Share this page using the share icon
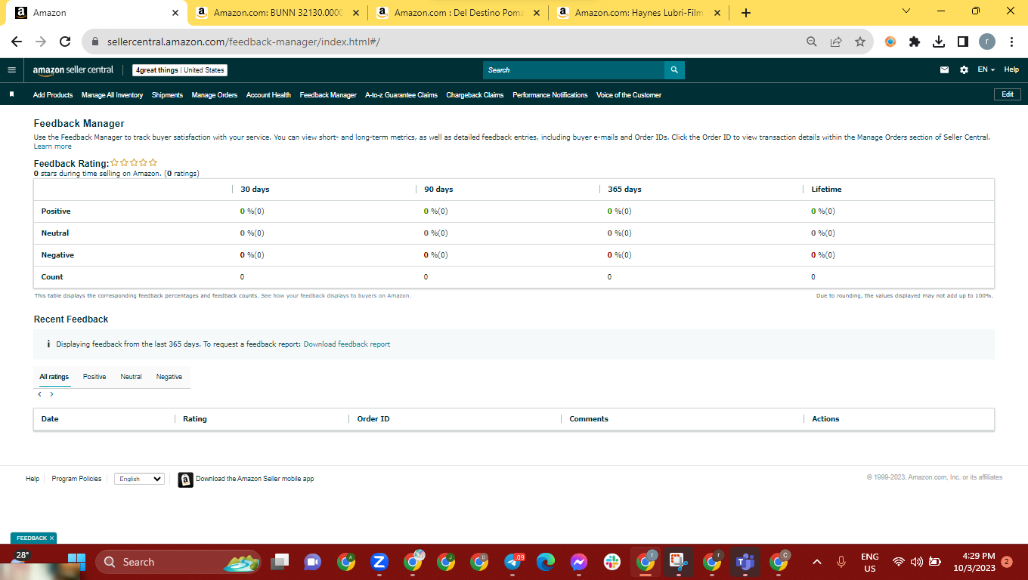1028x580 pixels. tap(836, 42)
